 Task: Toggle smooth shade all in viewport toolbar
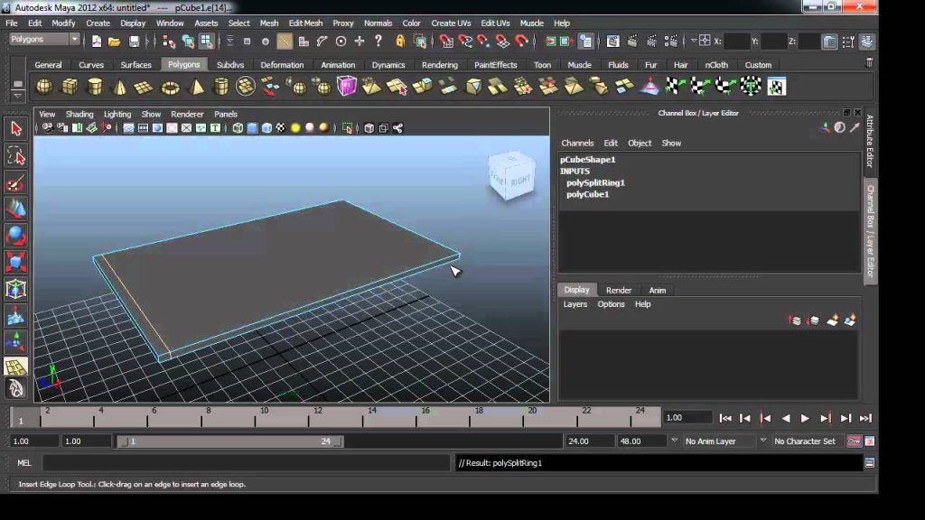[x=253, y=128]
